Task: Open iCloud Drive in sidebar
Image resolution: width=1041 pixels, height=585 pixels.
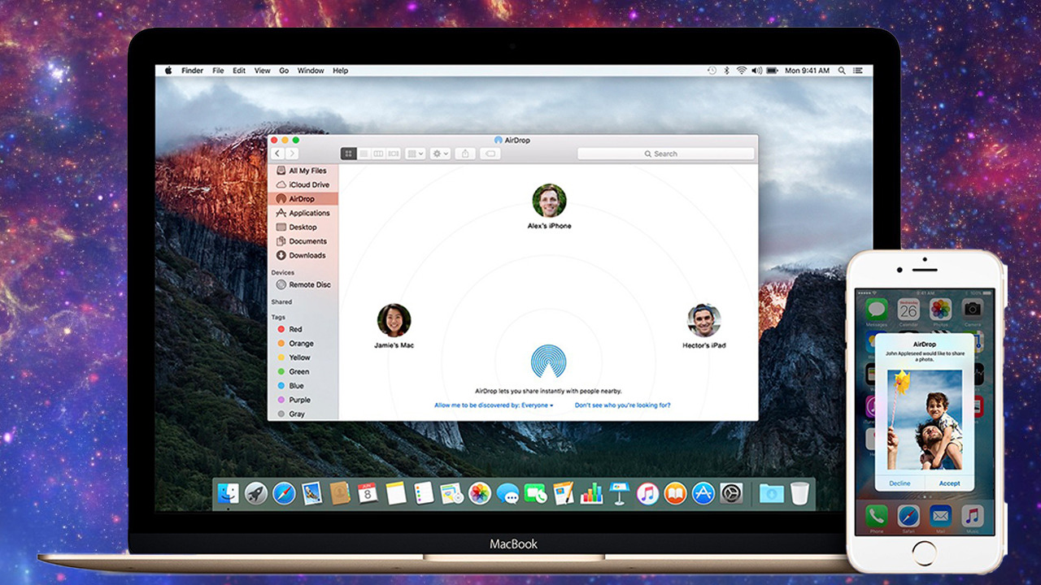Action: coord(303,184)
